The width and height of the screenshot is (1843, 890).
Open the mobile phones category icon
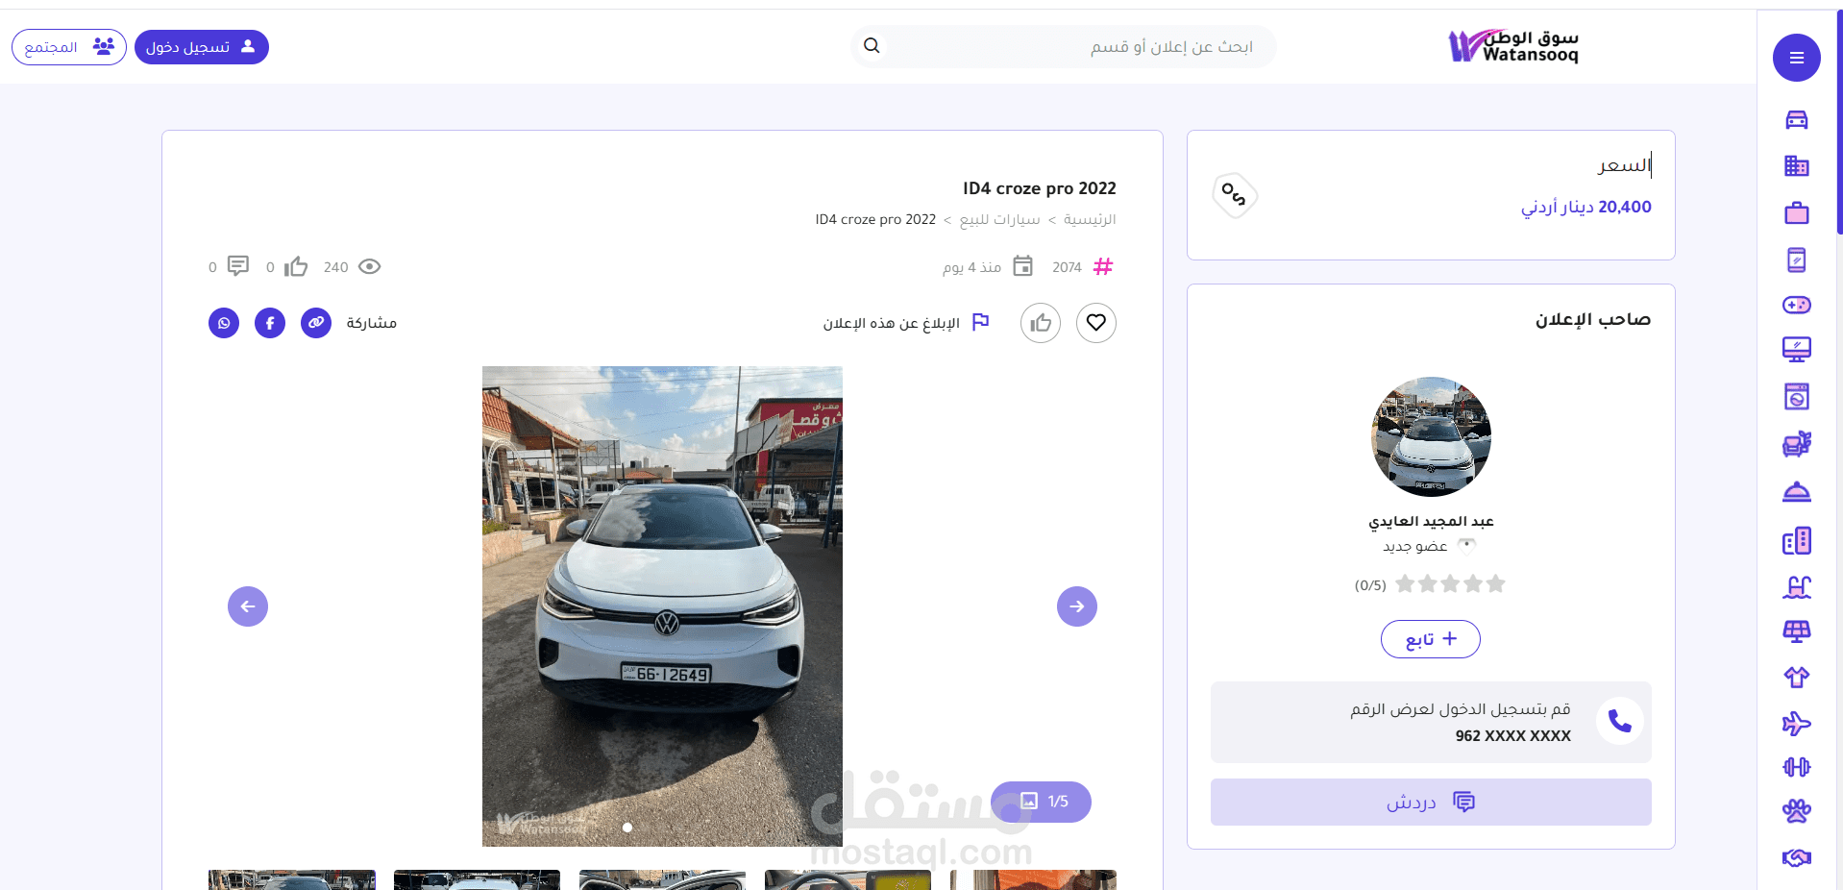click(1796, 260)
